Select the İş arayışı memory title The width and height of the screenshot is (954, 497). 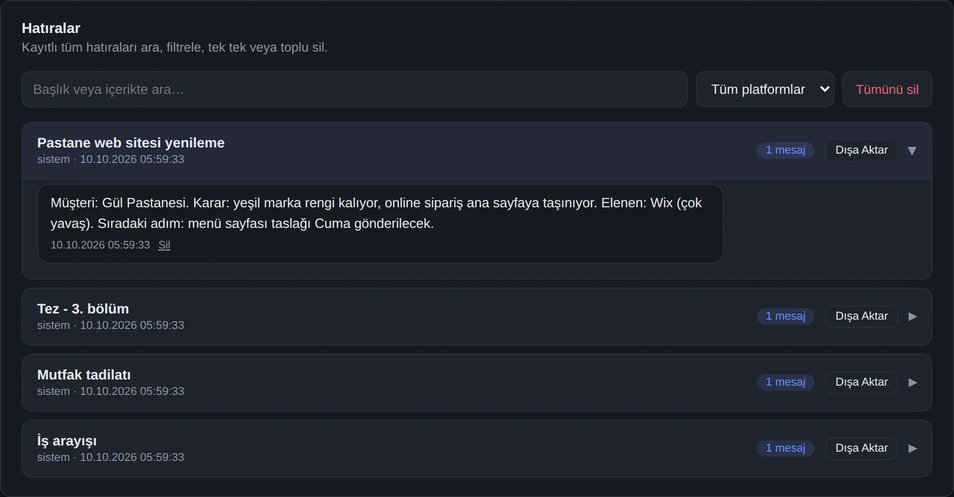[x=67, y=441]
